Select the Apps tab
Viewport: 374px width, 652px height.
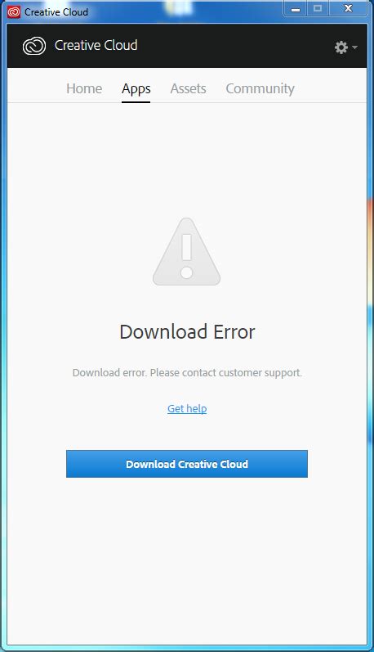pyautogui.click(x=136, y=89)
